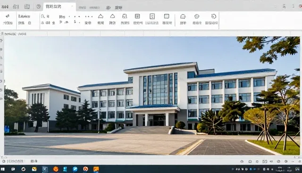Click the helmet-shaped icon after the ribbon divider
Screen dimensions: 302x173
pos(183,16)
